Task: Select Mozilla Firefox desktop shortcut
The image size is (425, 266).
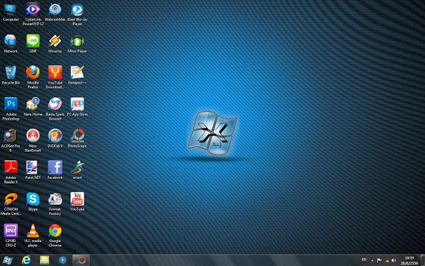Action: pyautogui.click(x=33, y=77)
